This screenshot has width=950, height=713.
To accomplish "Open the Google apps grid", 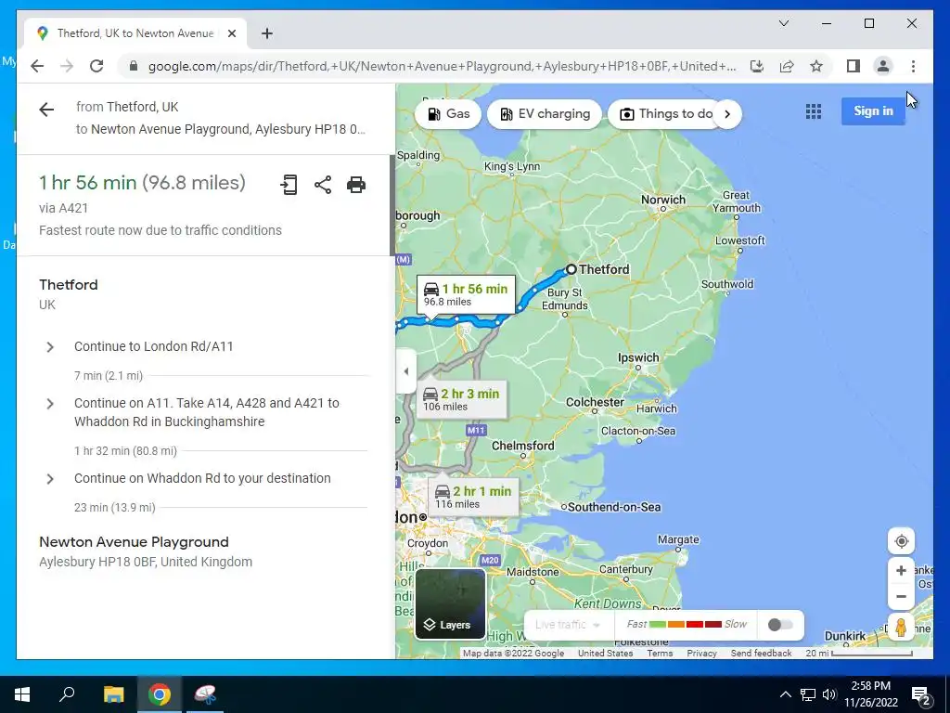I will click(814, 111).
